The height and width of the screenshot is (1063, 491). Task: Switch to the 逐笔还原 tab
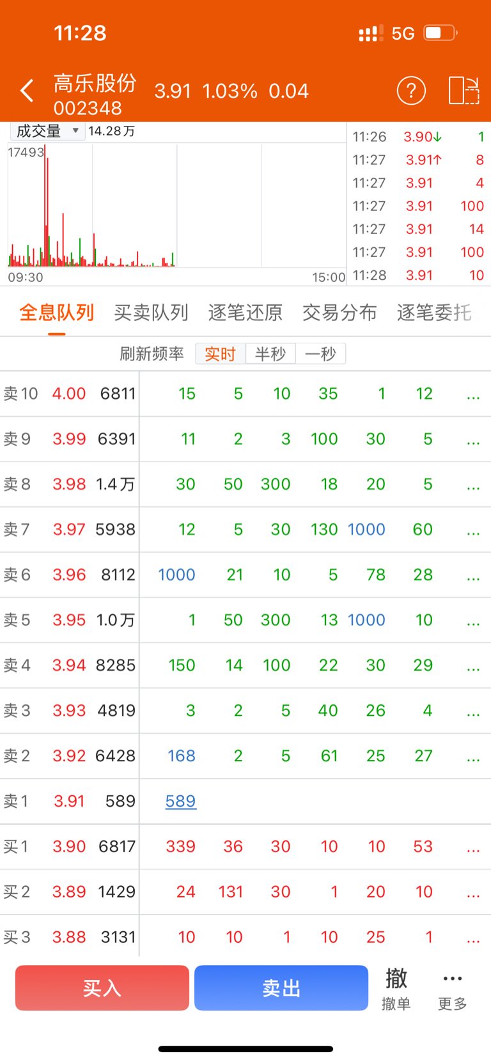click(245, 313)
